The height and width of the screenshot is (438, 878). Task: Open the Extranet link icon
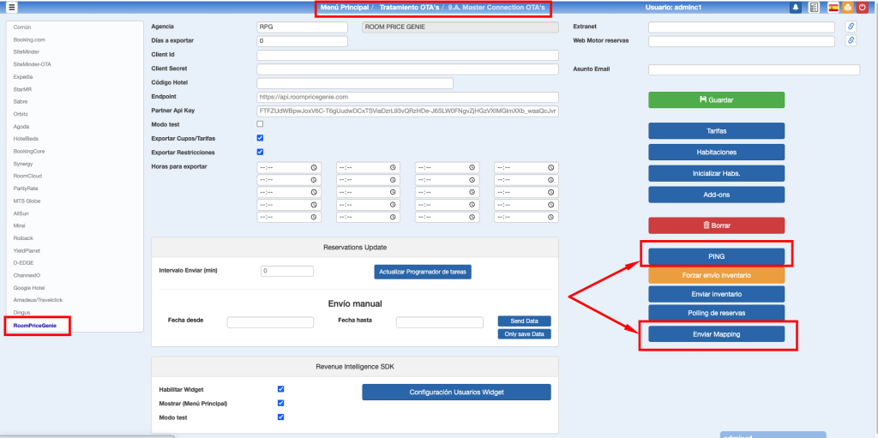tap(851, 27)
